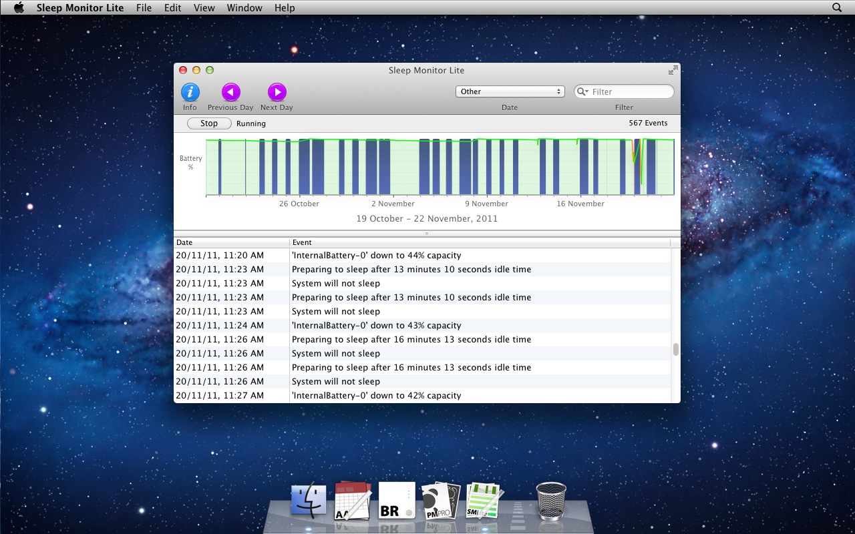The image size is (855, 534).
Task: Launch Sleep Monitor SM icon in Dock
Action: click(x=484, y=501)
